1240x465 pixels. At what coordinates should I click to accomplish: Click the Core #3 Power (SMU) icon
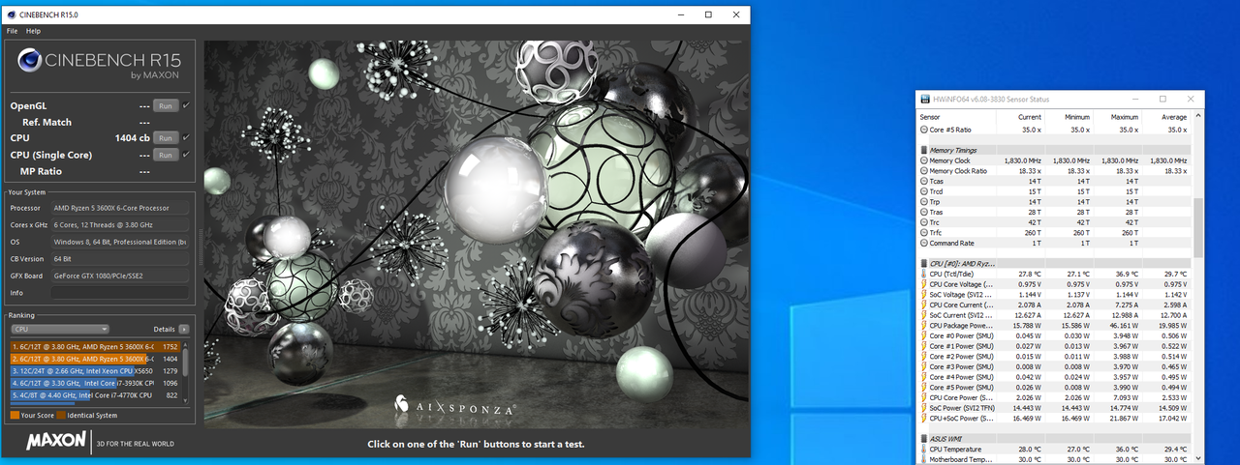click(923, 366)
